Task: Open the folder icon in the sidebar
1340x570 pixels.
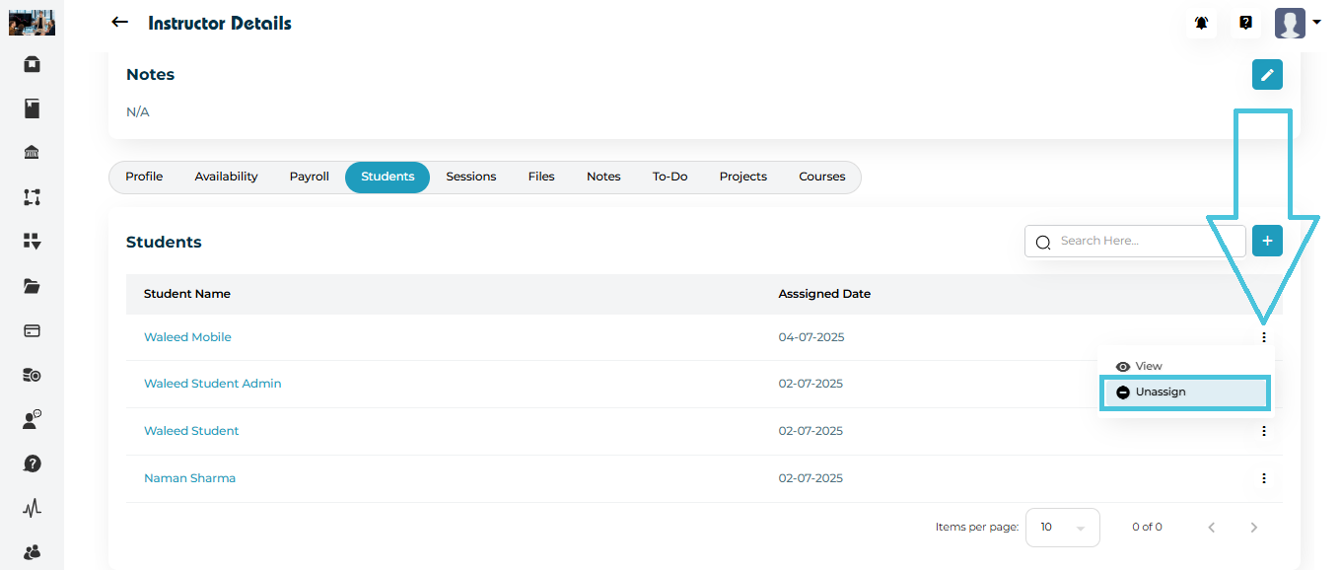Action: click(32, 286)
